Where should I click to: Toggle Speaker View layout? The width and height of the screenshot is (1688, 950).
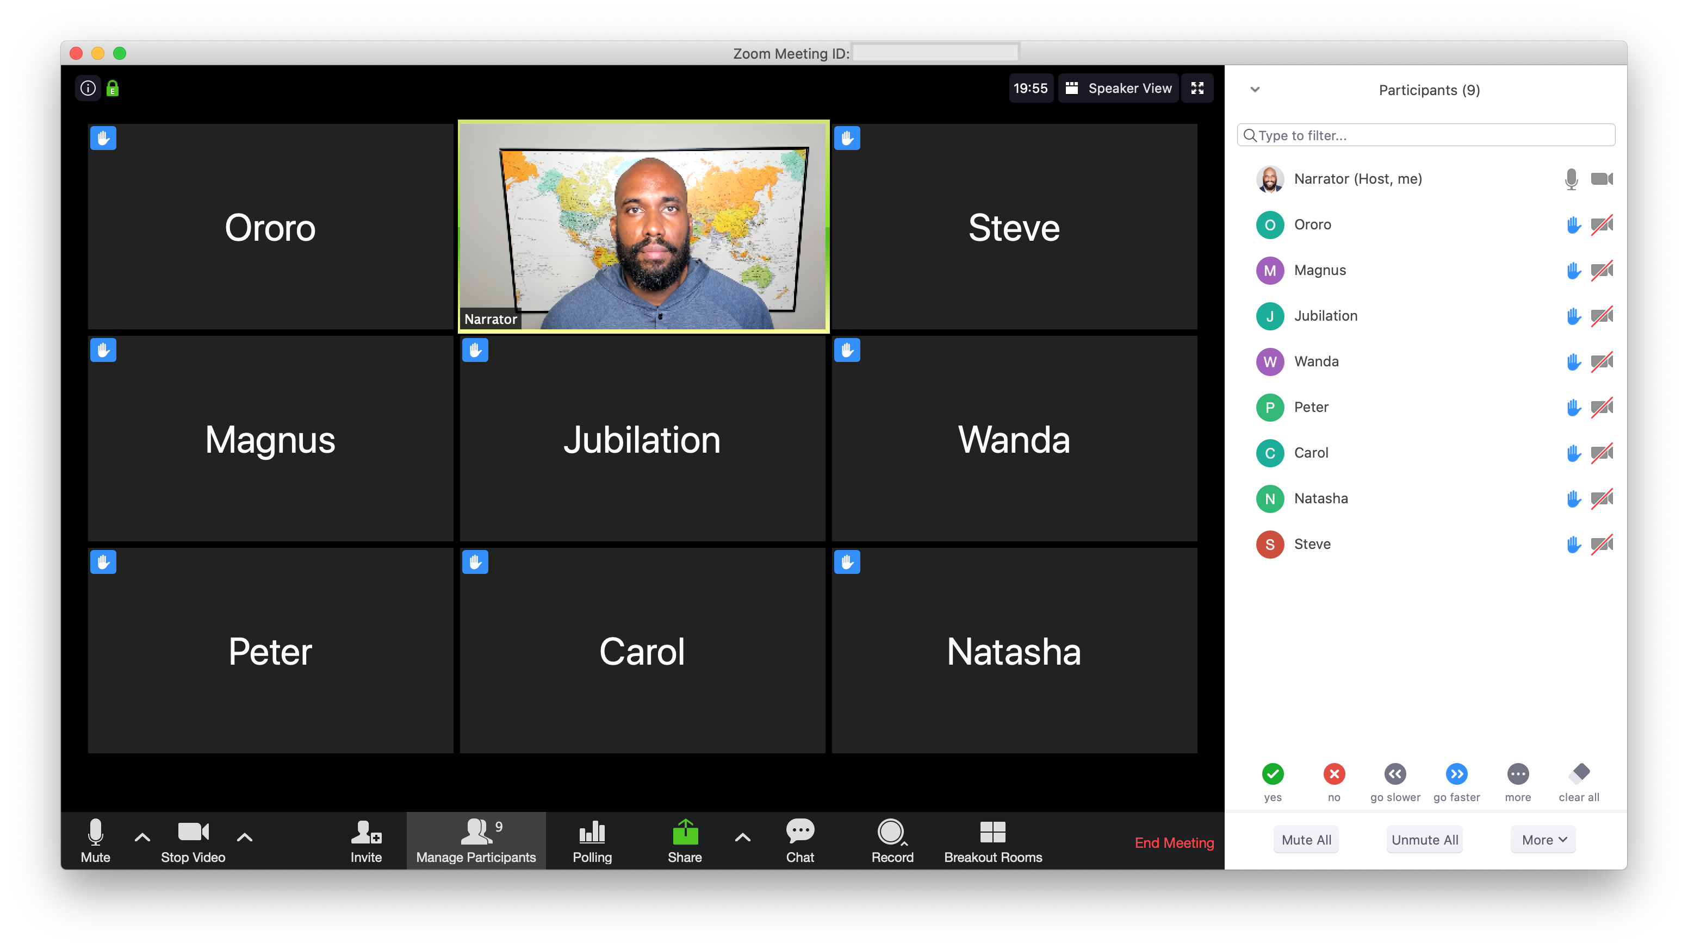coord(1118,88)
